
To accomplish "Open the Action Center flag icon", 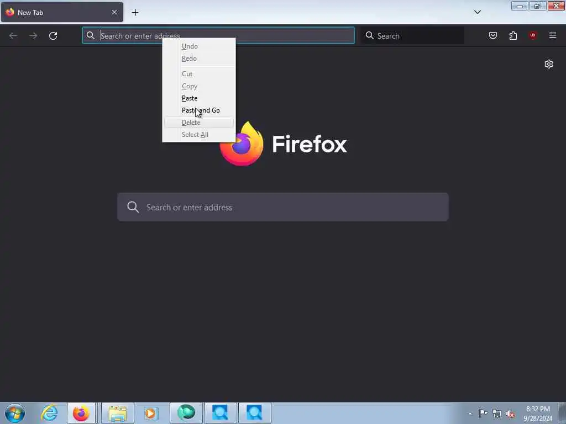I will tap(483, 414).
